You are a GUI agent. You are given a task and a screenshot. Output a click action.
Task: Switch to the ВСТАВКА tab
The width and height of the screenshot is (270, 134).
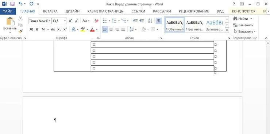[50, 11]
